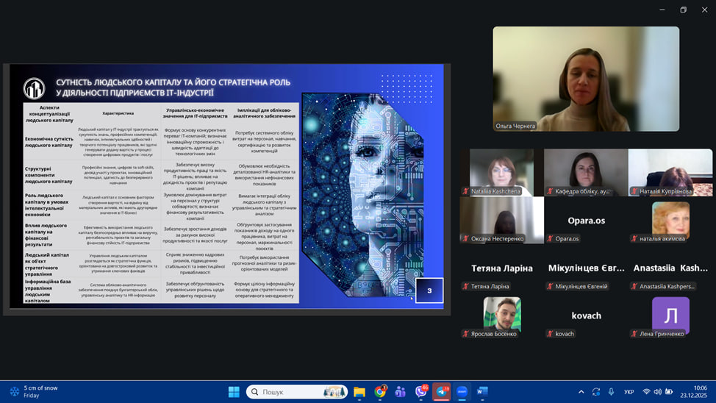Open Microsoft Word from the taskbar
Viewport: 716px width, 403px height.
482,392
